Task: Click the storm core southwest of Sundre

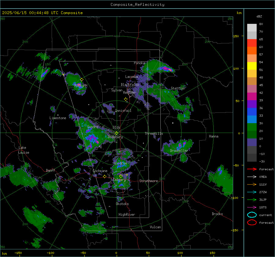Action: point(92,138)
